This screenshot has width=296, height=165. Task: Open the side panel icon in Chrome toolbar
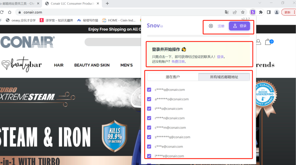pyautogui.click(x=269, y=12)
